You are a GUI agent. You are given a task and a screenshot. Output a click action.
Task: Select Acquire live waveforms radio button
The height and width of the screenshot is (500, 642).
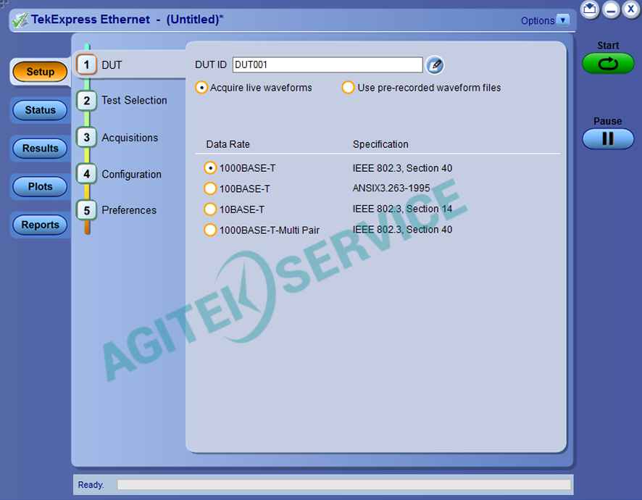[201, 88]
